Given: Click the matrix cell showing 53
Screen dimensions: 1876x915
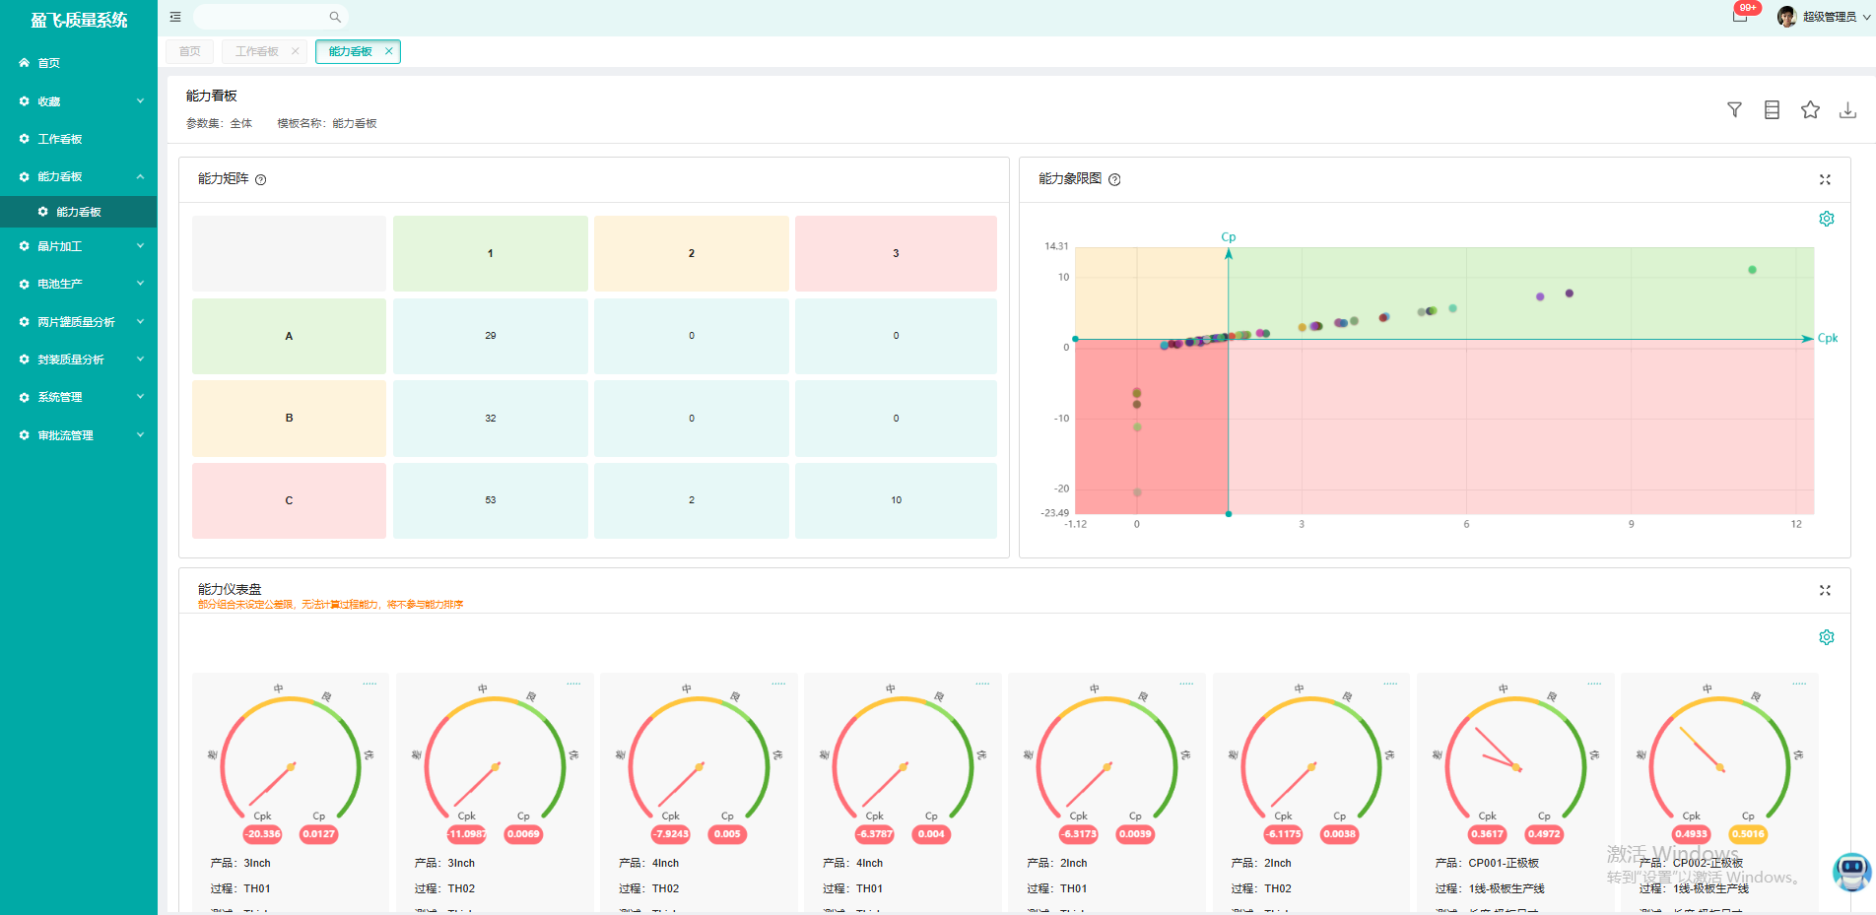Looking at the screenshot, I should 491,500.
